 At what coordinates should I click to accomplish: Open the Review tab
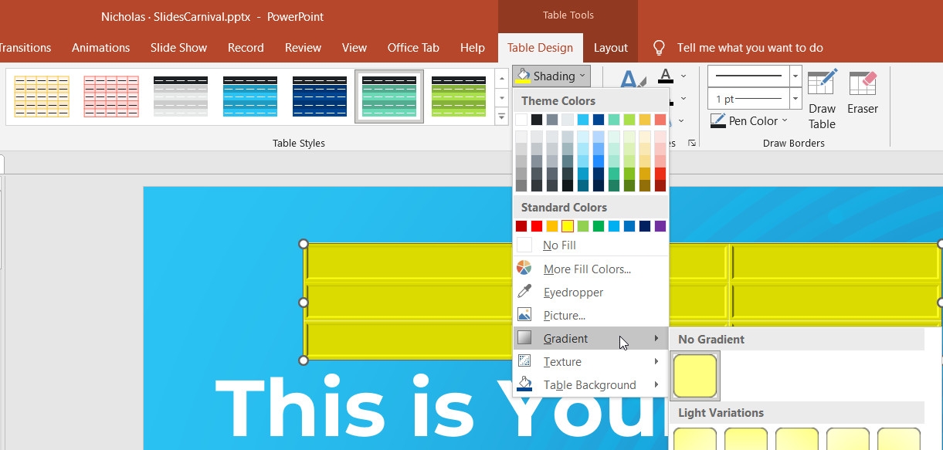coord(303,48)
